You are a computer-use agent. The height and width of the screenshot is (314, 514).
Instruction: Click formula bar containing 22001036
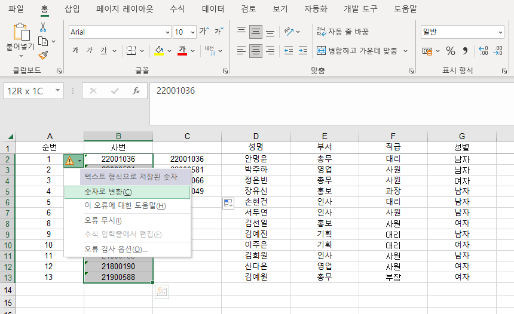[x=332, y=104]
